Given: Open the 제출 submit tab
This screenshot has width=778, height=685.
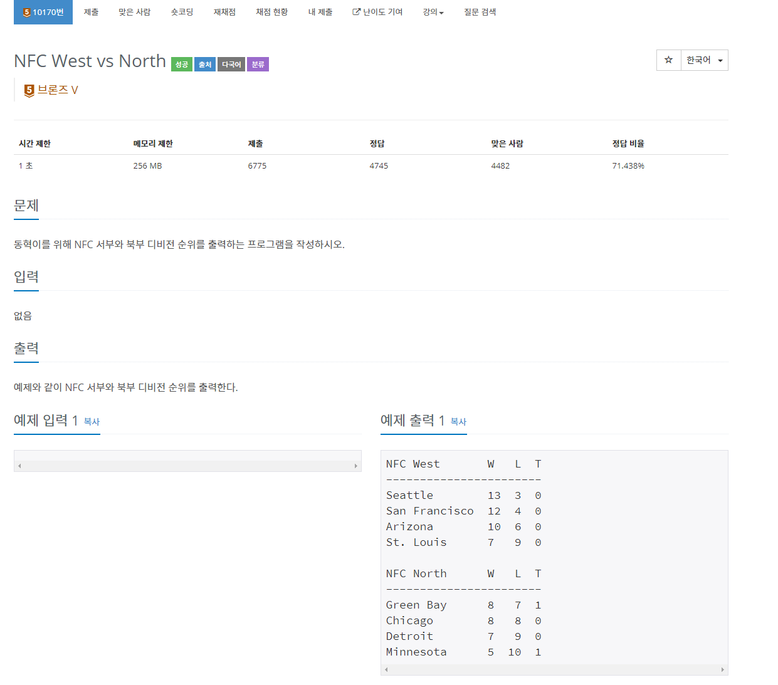Looking at the screenshot, I should (x=92, y=12).
